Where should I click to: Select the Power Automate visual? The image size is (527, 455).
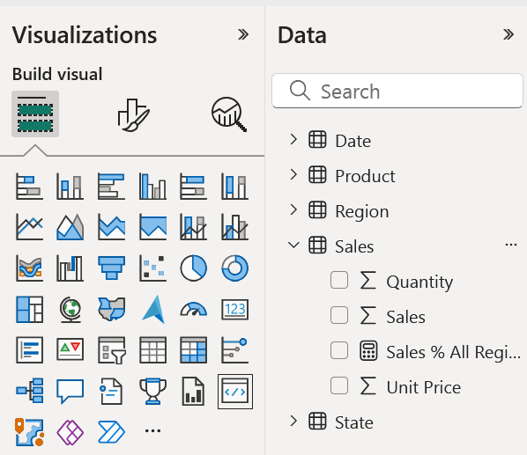coord(112,432)
